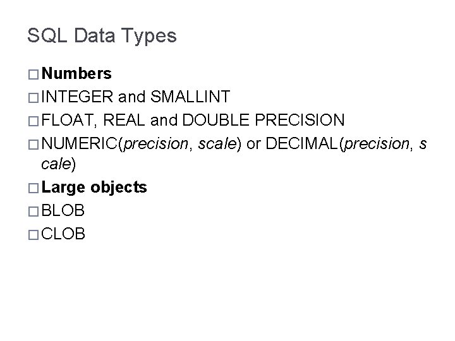Click the bullet marker before BLOB
The width and height of the screenshot is (455, 341).
point(33,211)
